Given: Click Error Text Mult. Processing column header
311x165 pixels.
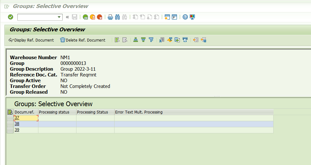Looking at the screenshot, I should [194, 112].
